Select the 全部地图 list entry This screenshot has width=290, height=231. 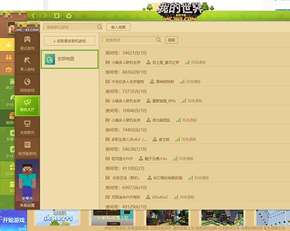69,59
